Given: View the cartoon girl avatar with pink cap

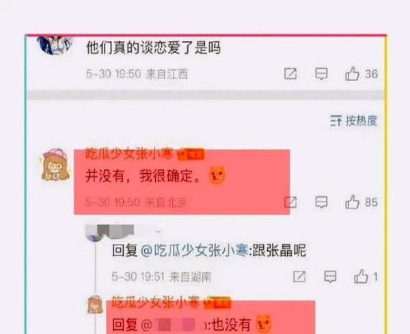Looking at the screenshot, I should pyautogui.click(x=55, y=164).
